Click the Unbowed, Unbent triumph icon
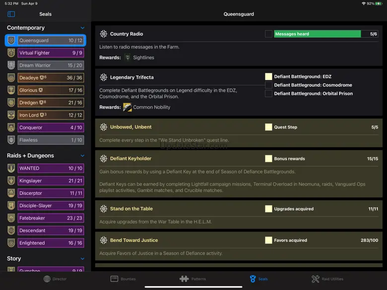387x290 pixels. coord(103,127)
